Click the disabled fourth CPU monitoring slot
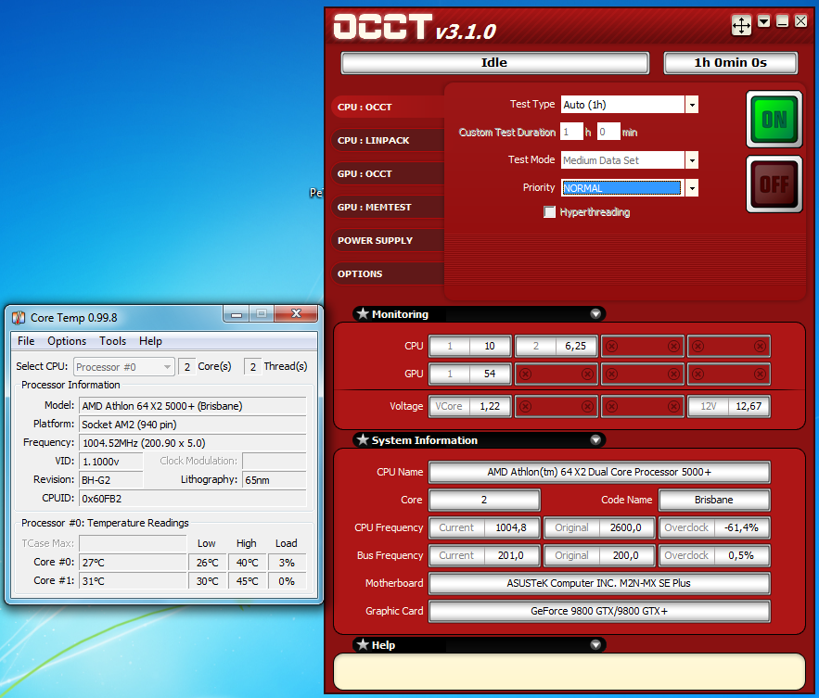The image size is (819, 698). [x=729, y=346]
